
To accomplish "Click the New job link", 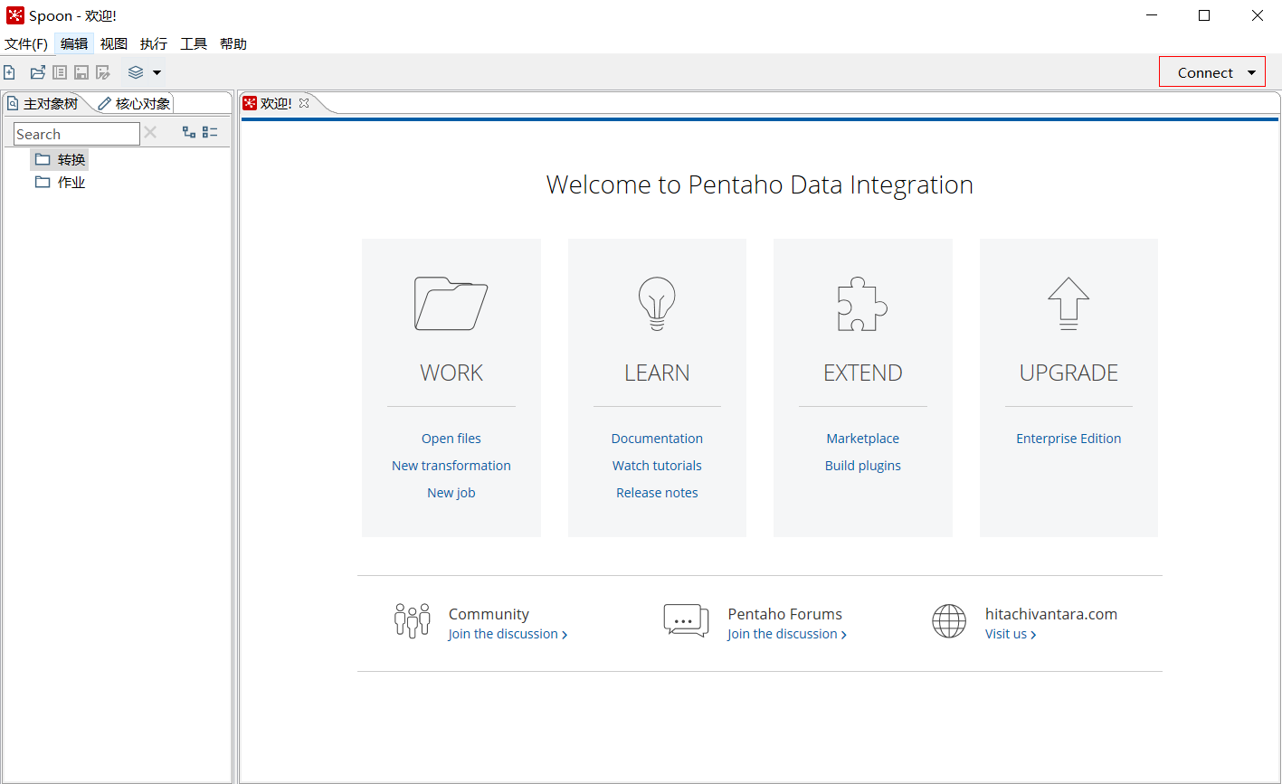I will coord(451,493).
